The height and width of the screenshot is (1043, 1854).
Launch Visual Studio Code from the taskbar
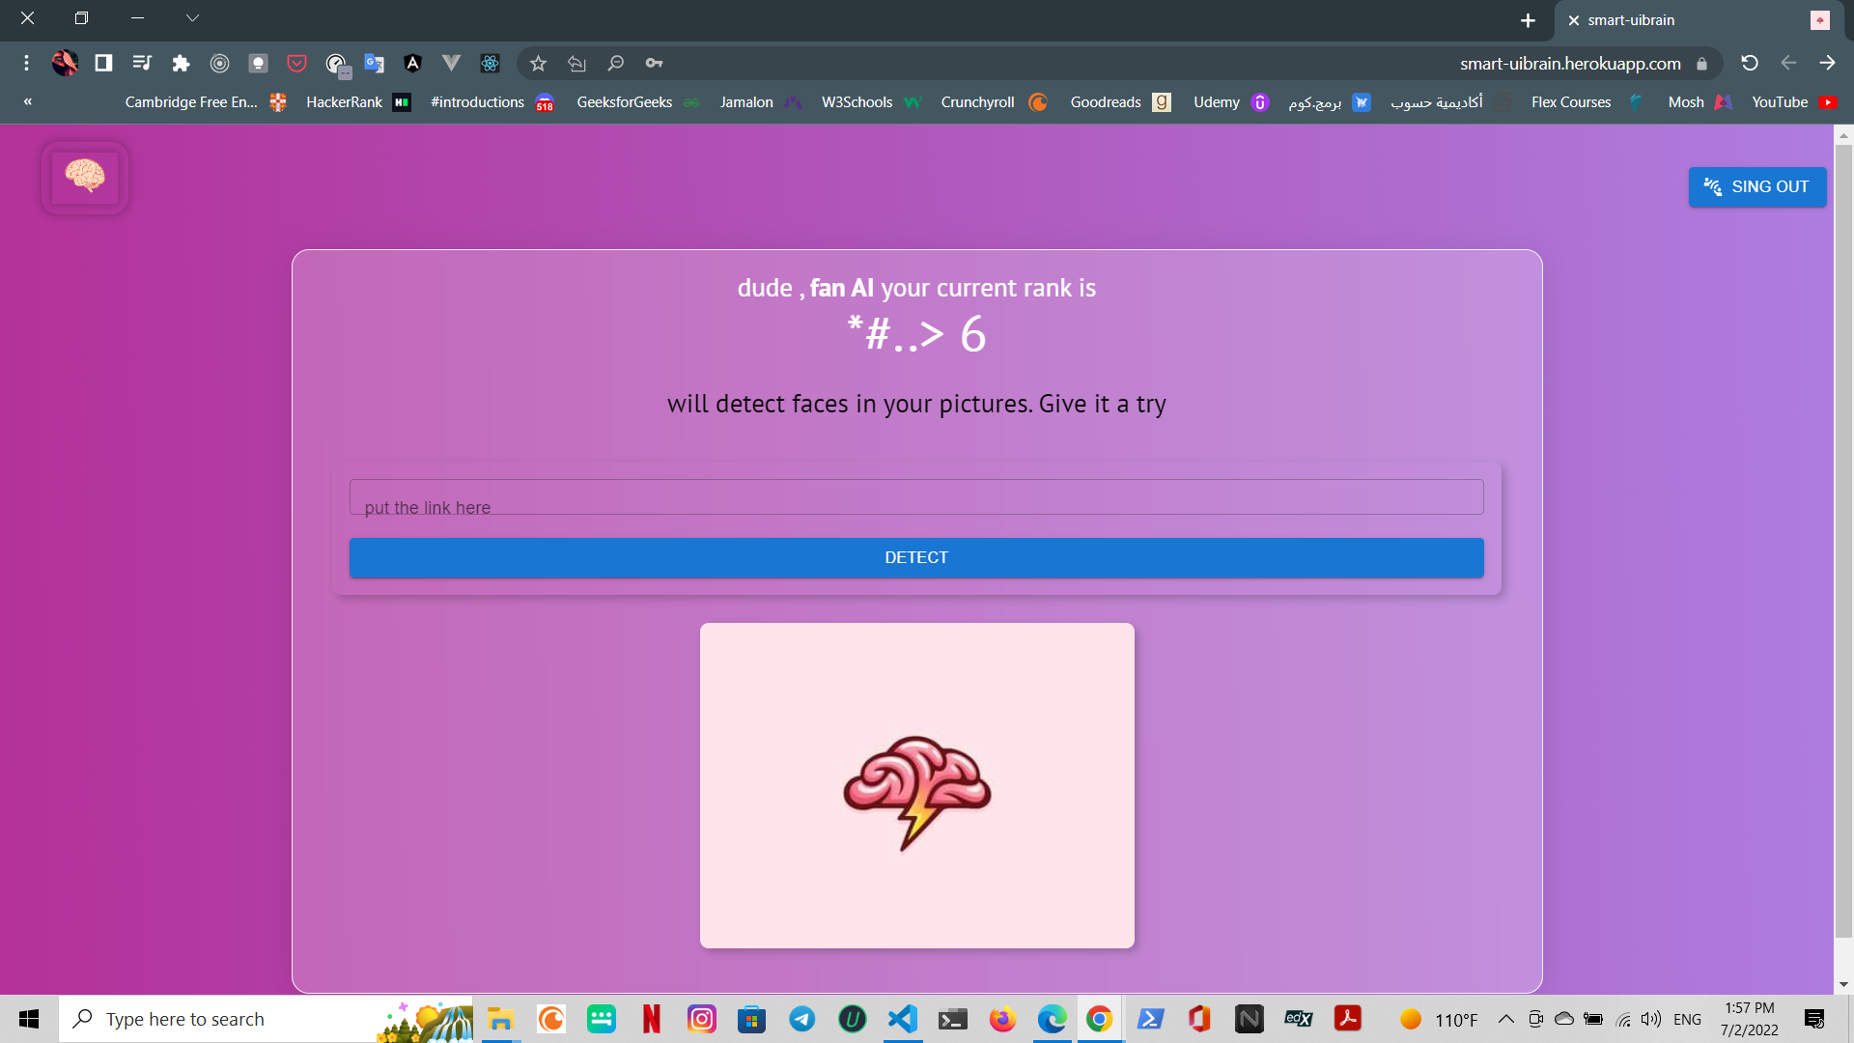(902, 1018)
